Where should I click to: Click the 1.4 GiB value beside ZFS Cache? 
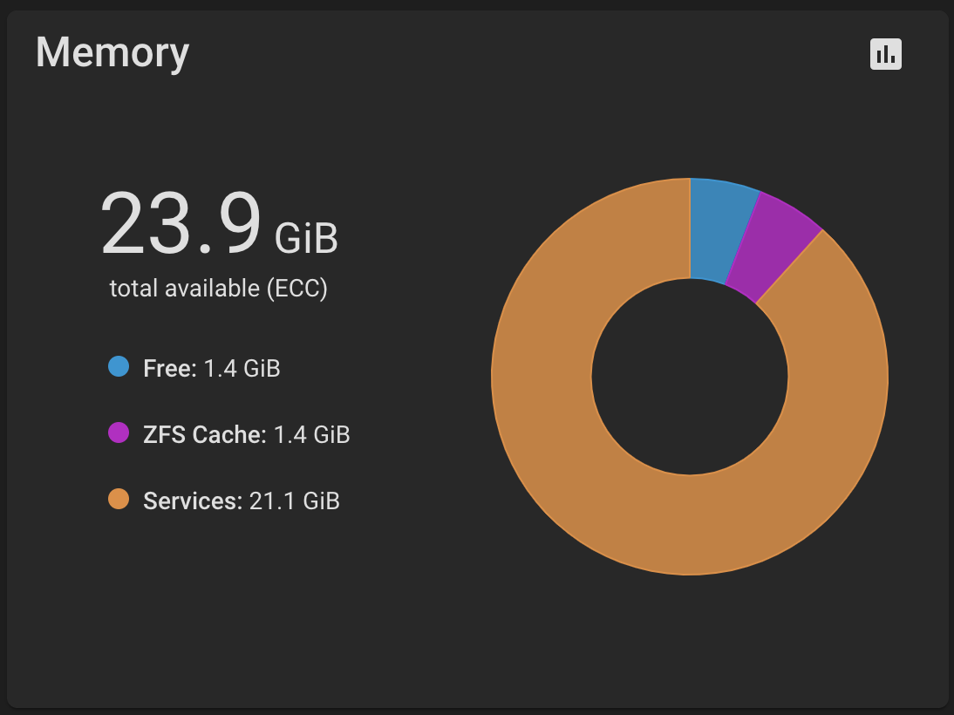[x=312, y=434]
